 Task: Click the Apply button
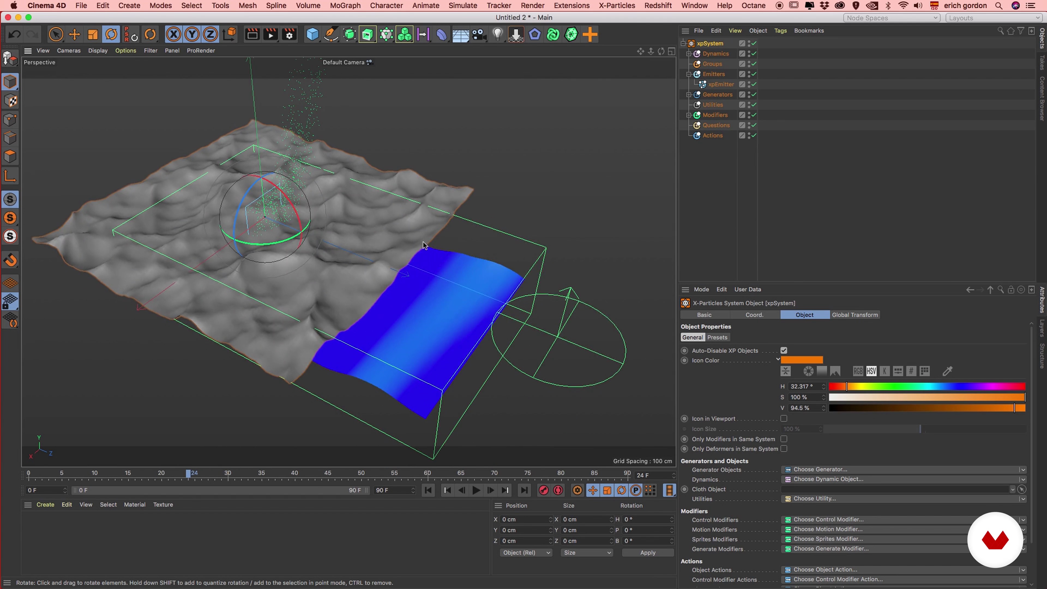click(x=648, y=552)
